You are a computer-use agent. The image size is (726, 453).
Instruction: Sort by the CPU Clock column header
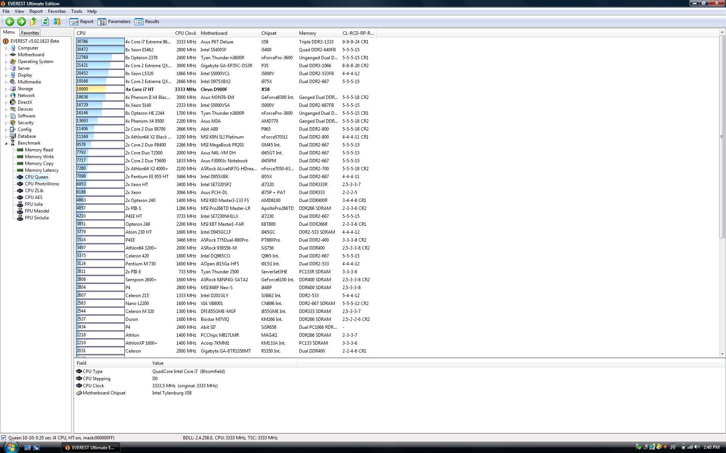click(186, 33)
